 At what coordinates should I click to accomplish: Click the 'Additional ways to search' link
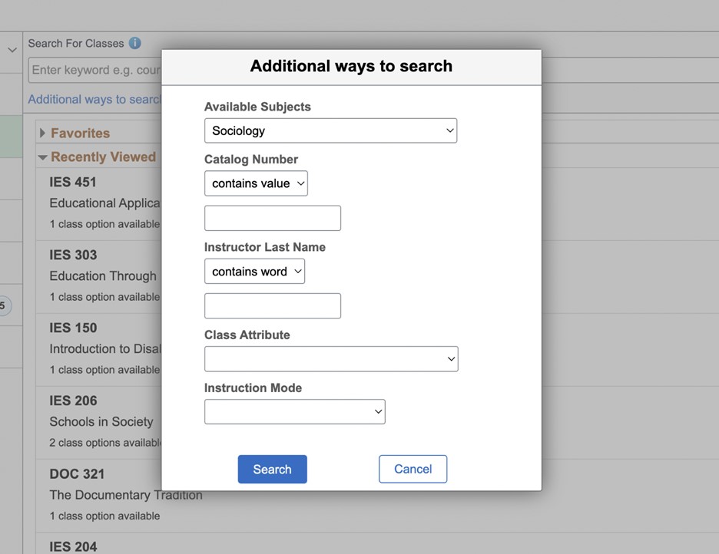point(94,100)
